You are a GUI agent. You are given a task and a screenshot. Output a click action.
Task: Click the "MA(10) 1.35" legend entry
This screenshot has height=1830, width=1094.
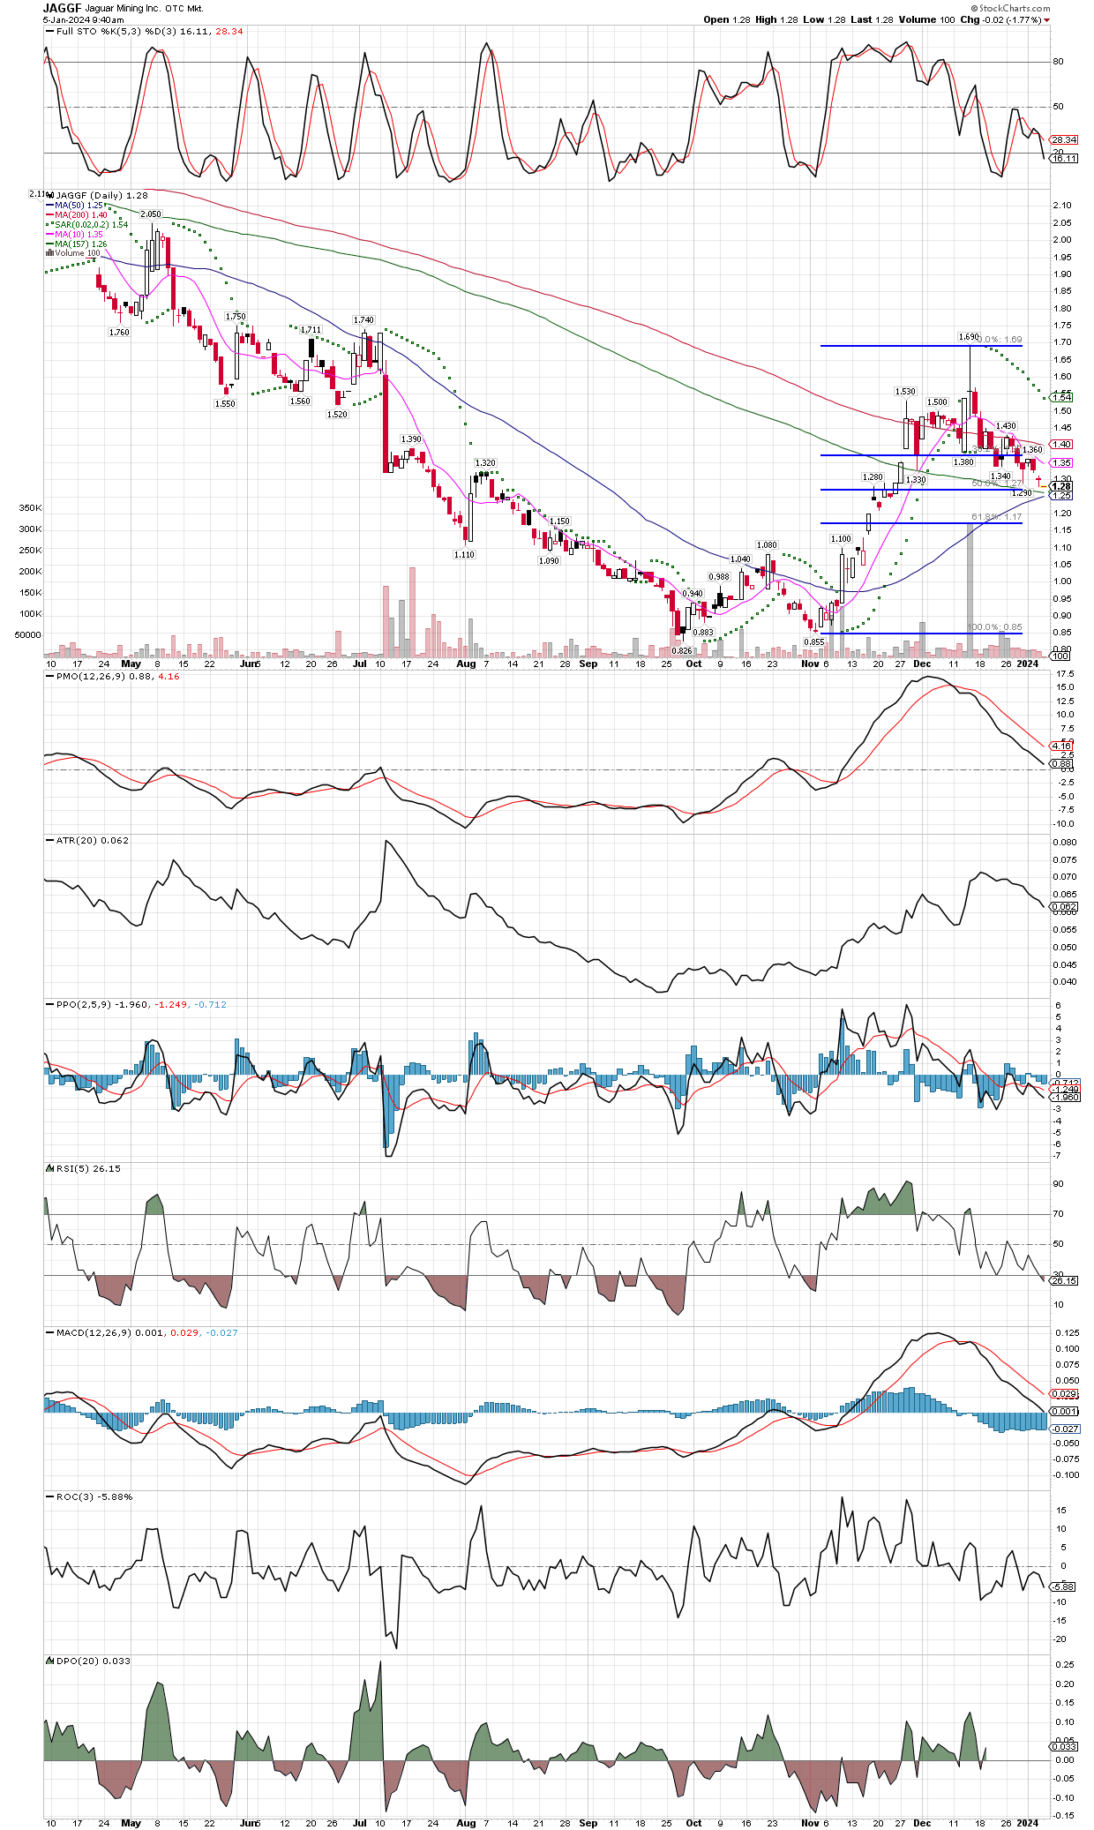(x=74, y=234)
